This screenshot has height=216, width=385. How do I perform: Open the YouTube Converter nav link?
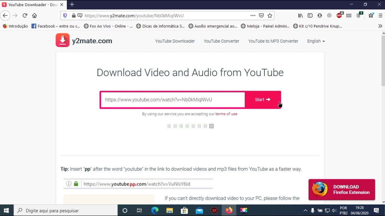coord(222,41)
